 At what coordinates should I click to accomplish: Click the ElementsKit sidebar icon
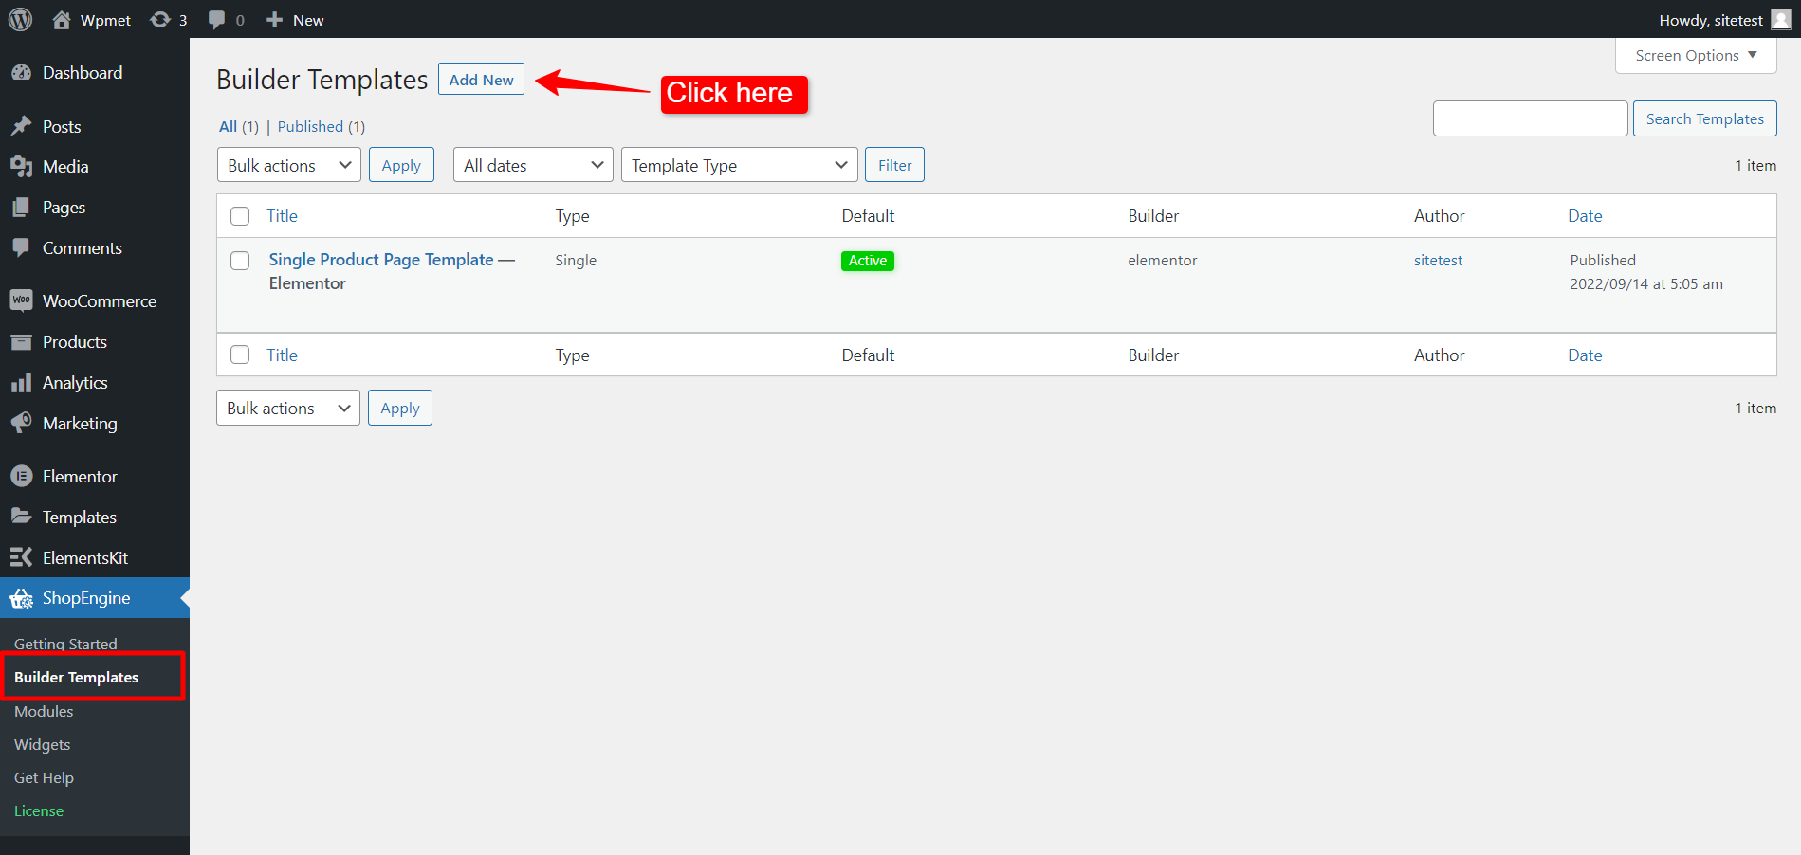click(23, 557)
